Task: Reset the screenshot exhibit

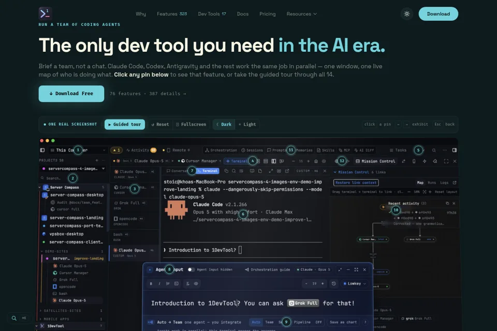Action: pos(160,124)
